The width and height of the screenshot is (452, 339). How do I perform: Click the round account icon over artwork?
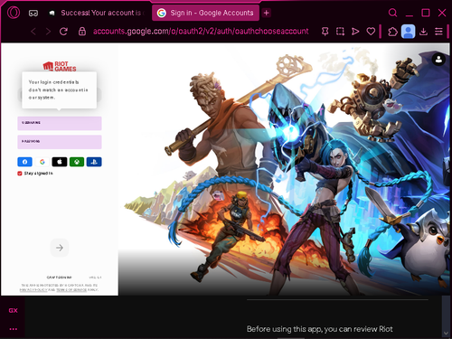[438, 59]
